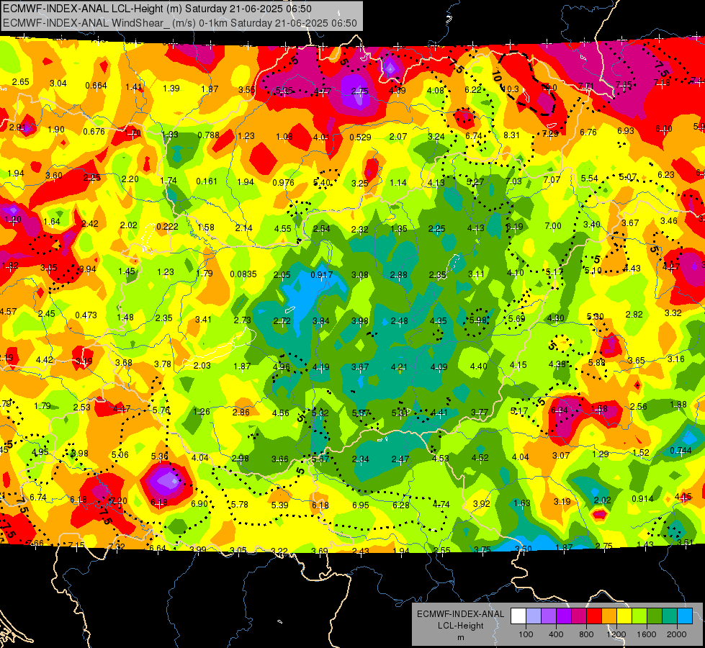The height and width of the screenshot is (648, 705).
Task: Click the wind shear value 5.06
Action: coord(120,454)
